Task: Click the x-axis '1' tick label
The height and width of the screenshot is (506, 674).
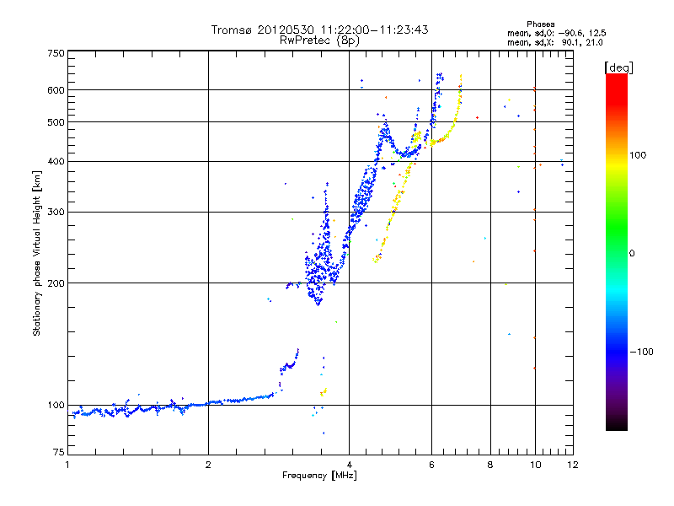Action: [67, 466]
